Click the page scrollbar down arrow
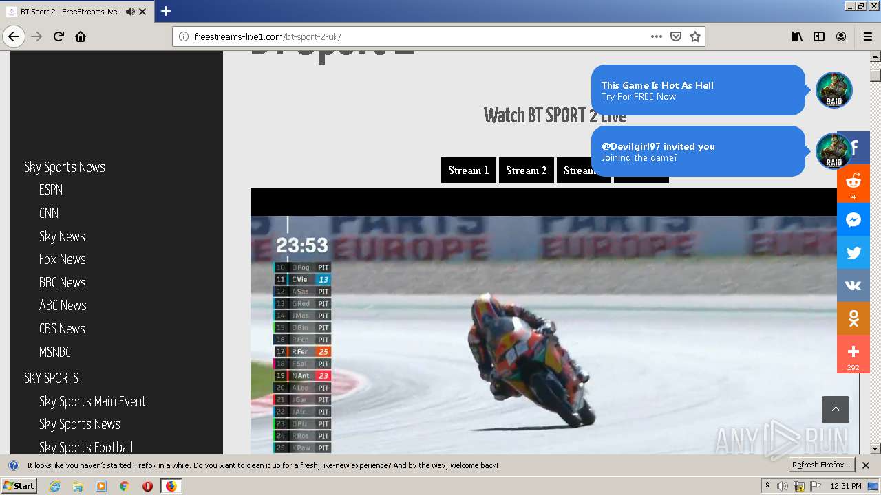The image size is (881, 495). [875, 449]
